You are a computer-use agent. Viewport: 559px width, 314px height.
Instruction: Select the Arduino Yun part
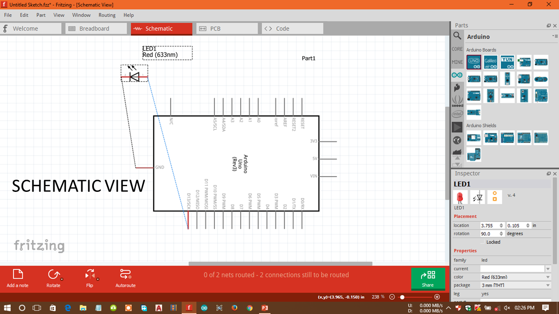[x=507, y=62]
